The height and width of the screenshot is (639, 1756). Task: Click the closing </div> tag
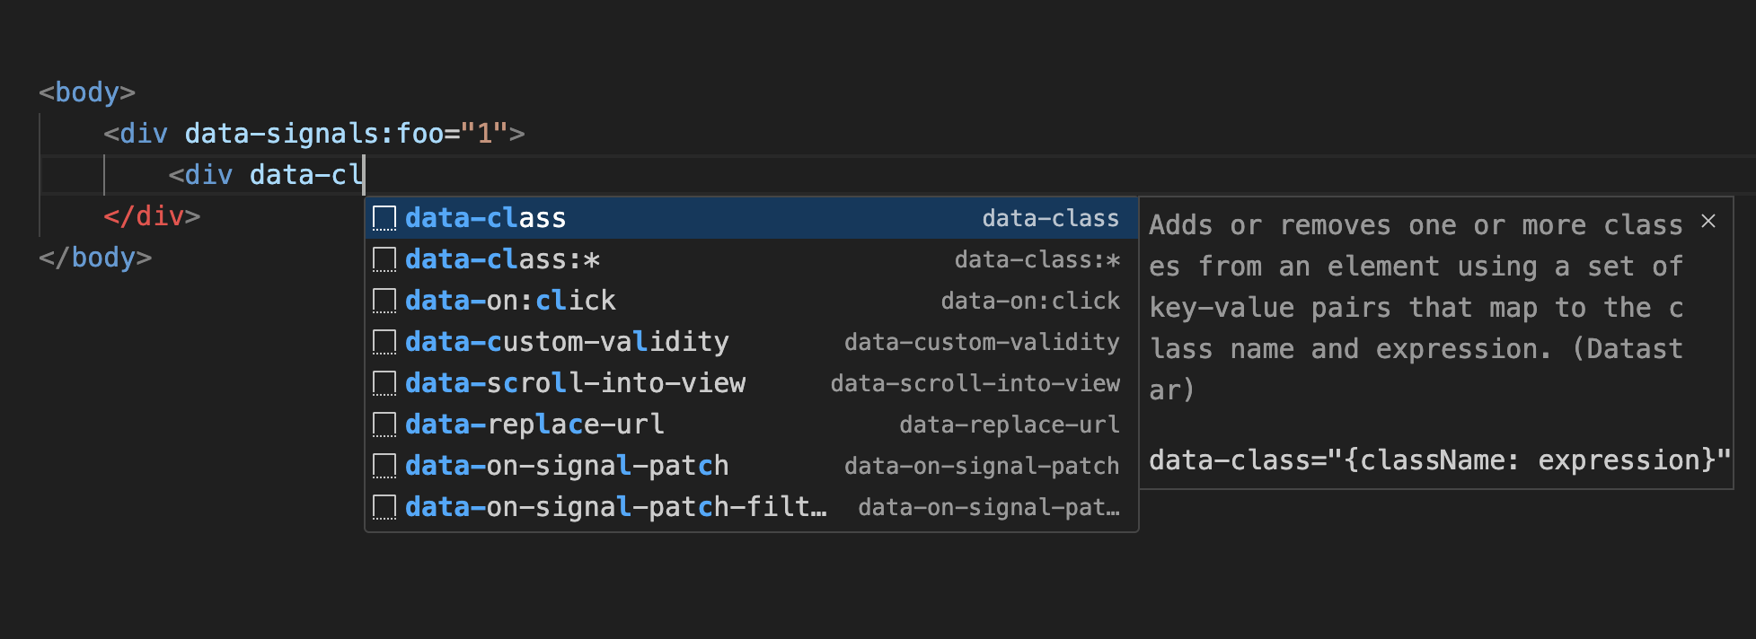[x=152, y=216]
